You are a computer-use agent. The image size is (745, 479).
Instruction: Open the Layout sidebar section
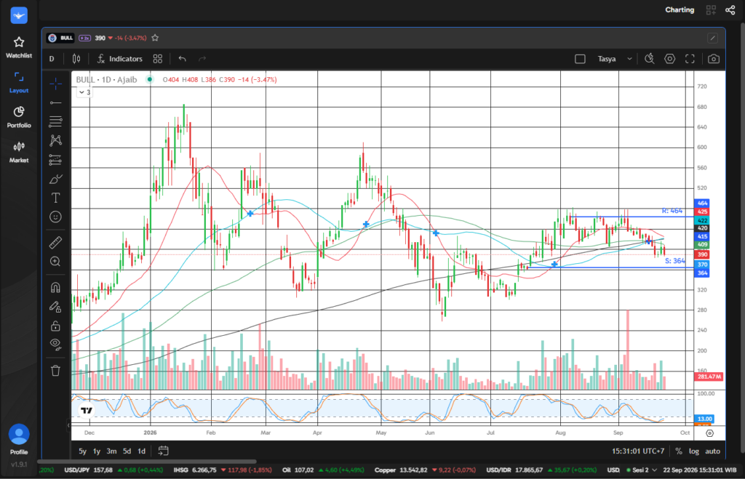click(x=19, y=83)
